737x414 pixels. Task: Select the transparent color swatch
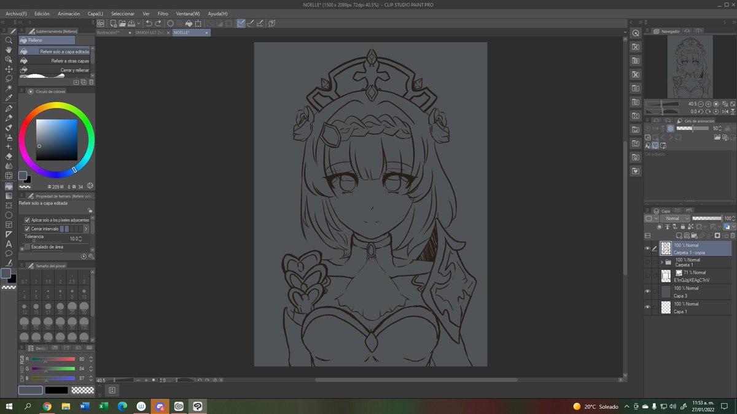(x=82, y=389)
